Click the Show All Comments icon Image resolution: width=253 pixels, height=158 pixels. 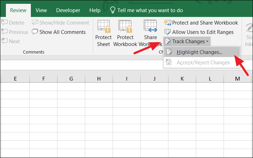click(x=35, y=32)
